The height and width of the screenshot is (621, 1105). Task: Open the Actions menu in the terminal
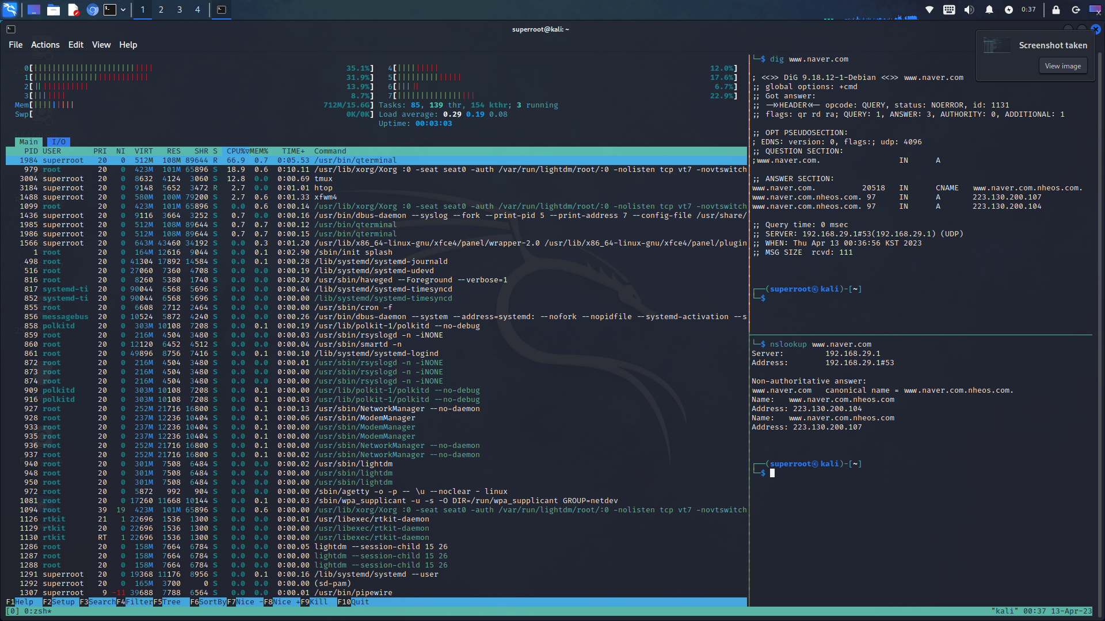point(45,44)
